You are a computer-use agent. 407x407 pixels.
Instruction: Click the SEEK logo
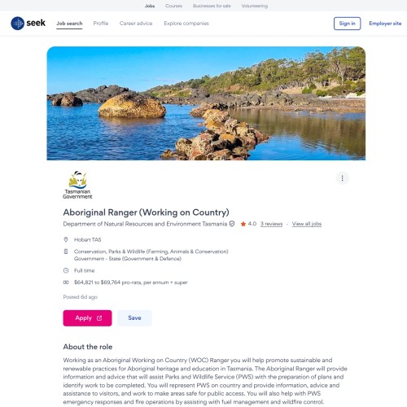[x=28, y=24]
